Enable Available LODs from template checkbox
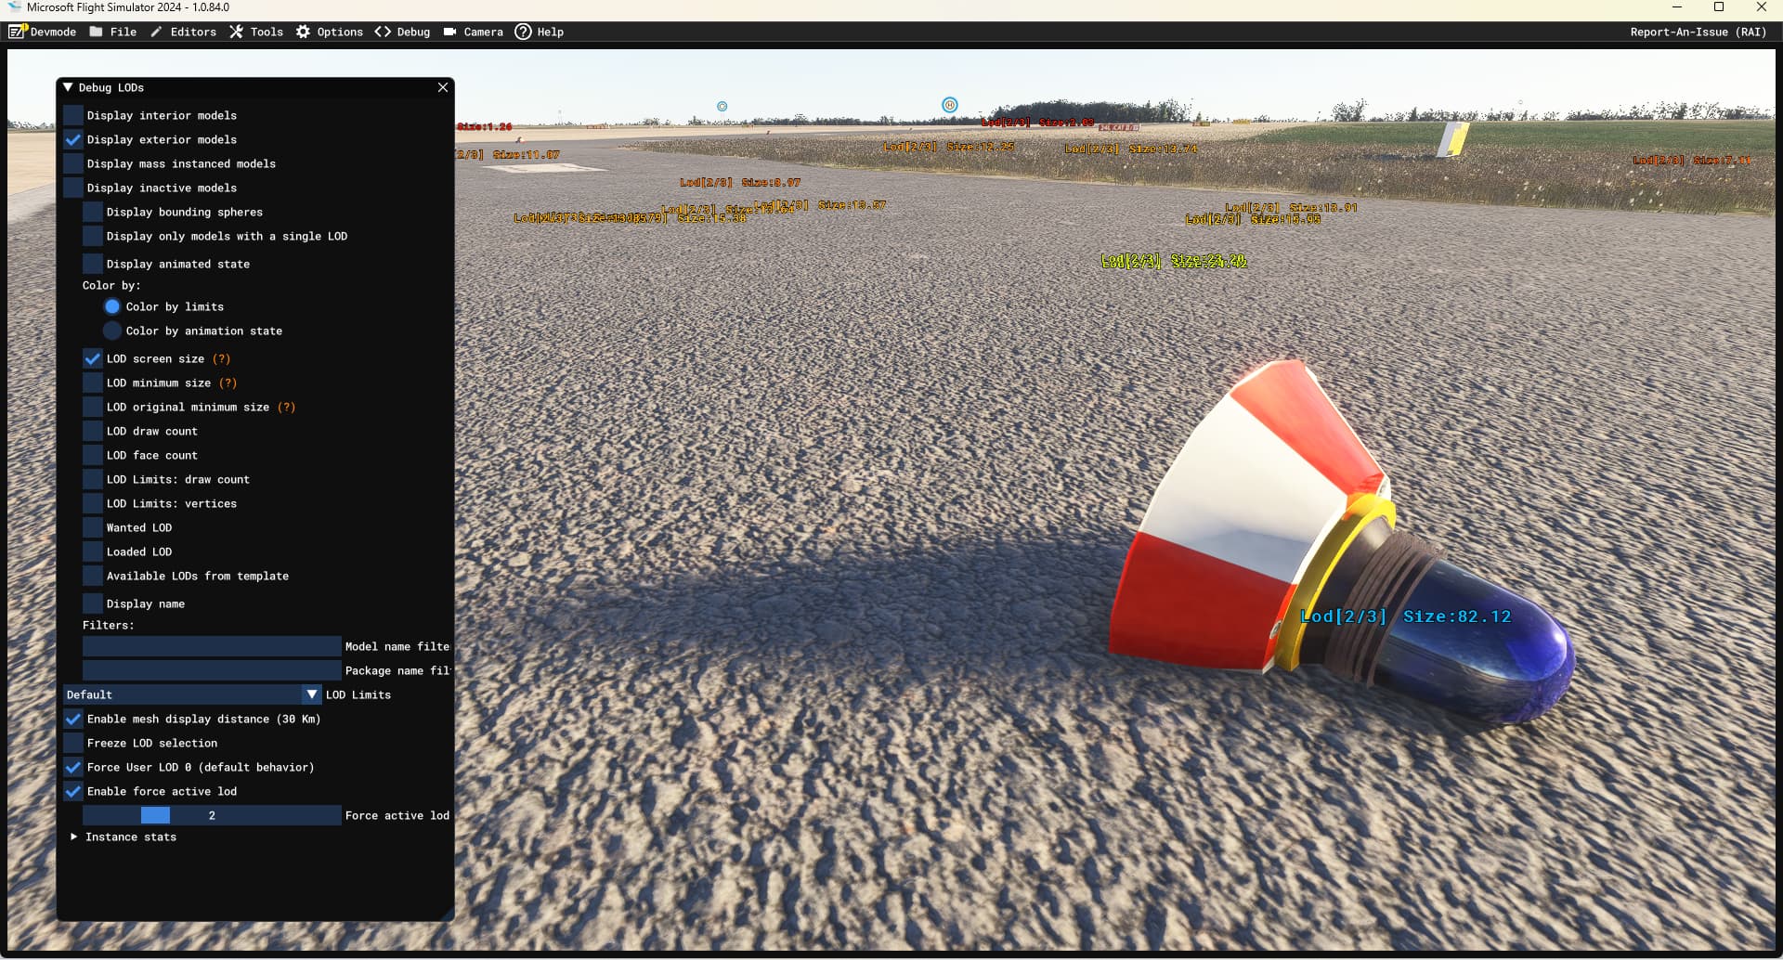The width and height of the screenshot is (1783, 960). [93, 576]
